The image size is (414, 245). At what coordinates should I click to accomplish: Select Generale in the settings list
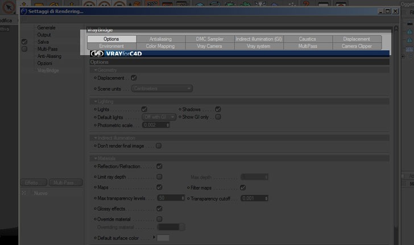click(46, 28)
